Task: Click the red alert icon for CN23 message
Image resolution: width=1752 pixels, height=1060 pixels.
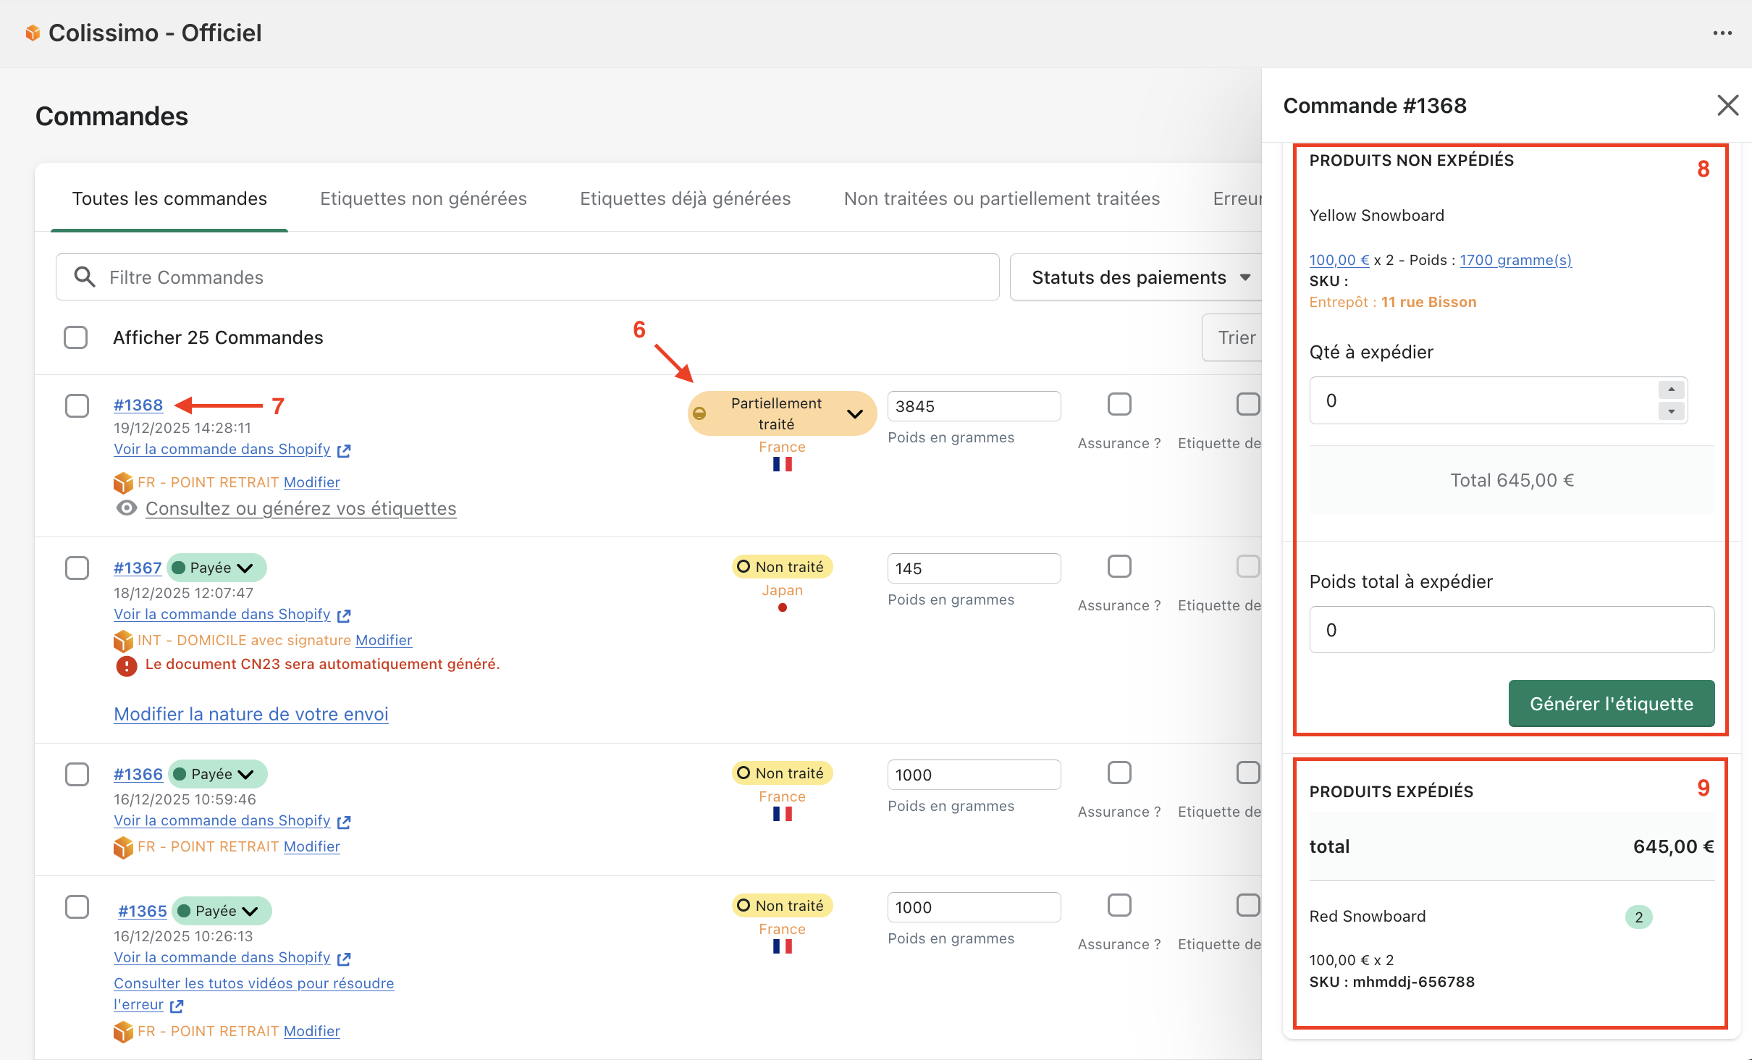Action: (127, 665)
